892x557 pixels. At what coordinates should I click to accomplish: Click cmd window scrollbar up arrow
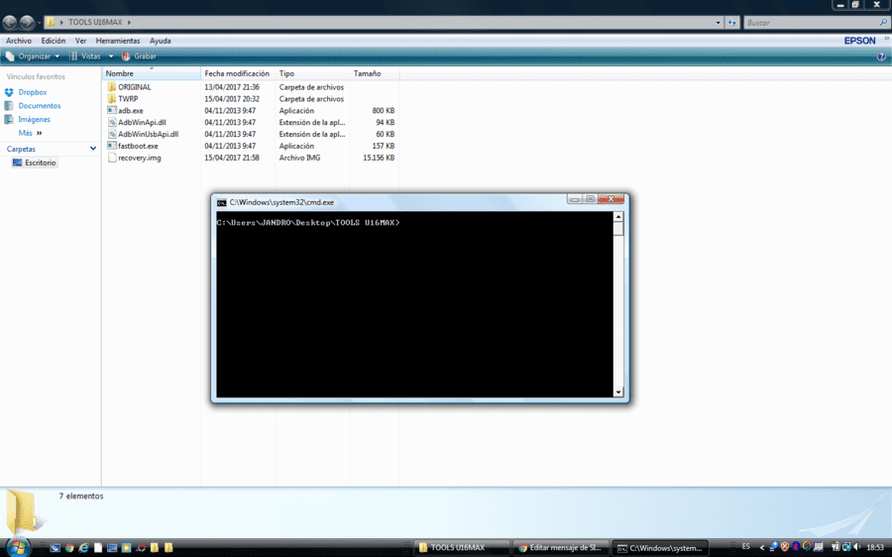click(x=618, y=217)
